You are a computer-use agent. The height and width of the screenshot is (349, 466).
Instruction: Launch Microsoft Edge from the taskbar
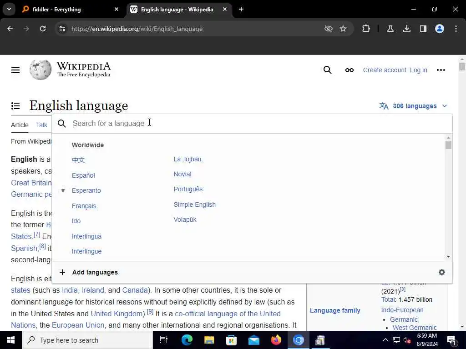pyautogui.click(x=187, y=340)
